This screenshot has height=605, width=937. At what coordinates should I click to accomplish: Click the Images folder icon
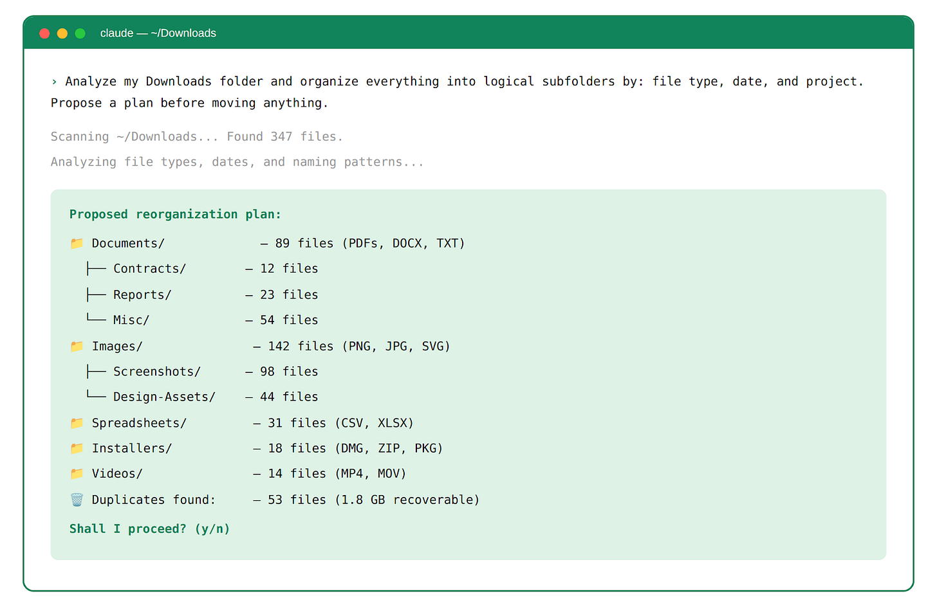77,346
